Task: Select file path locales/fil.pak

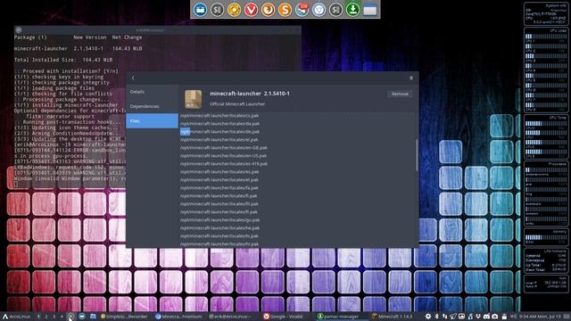Action: (219, 204)
